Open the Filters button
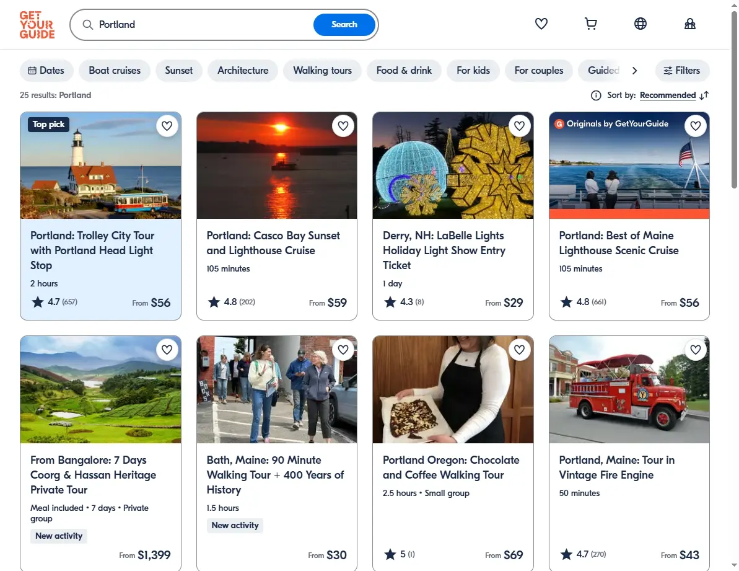Image resolution: width=739 pixels, height=571 pixels. 682,71
